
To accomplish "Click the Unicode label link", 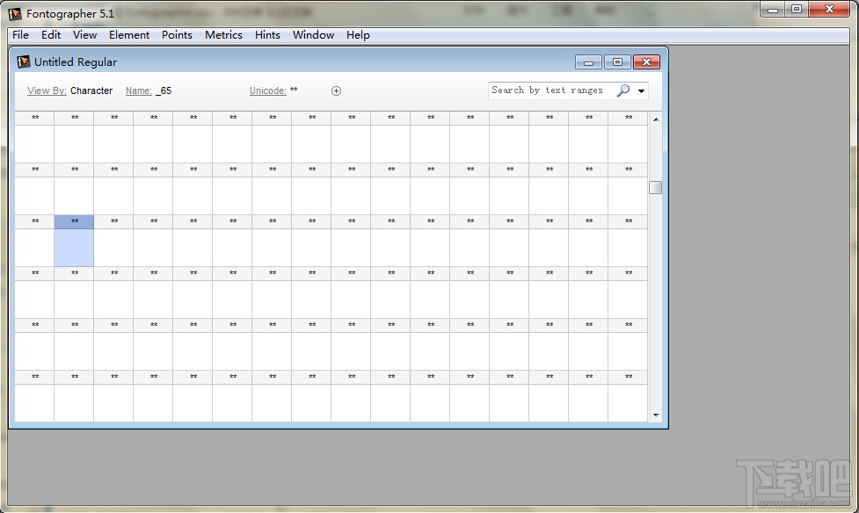I will 268,90.
